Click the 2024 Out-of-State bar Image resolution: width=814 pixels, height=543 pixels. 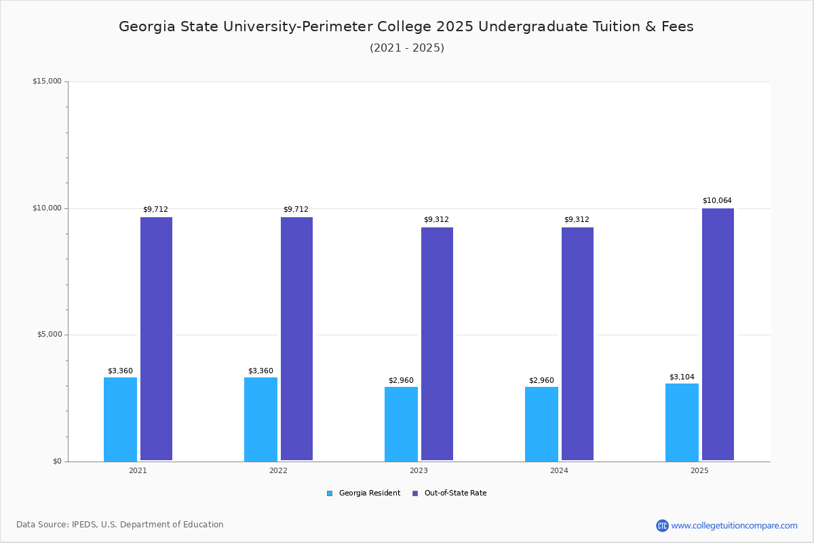point(577,343)
